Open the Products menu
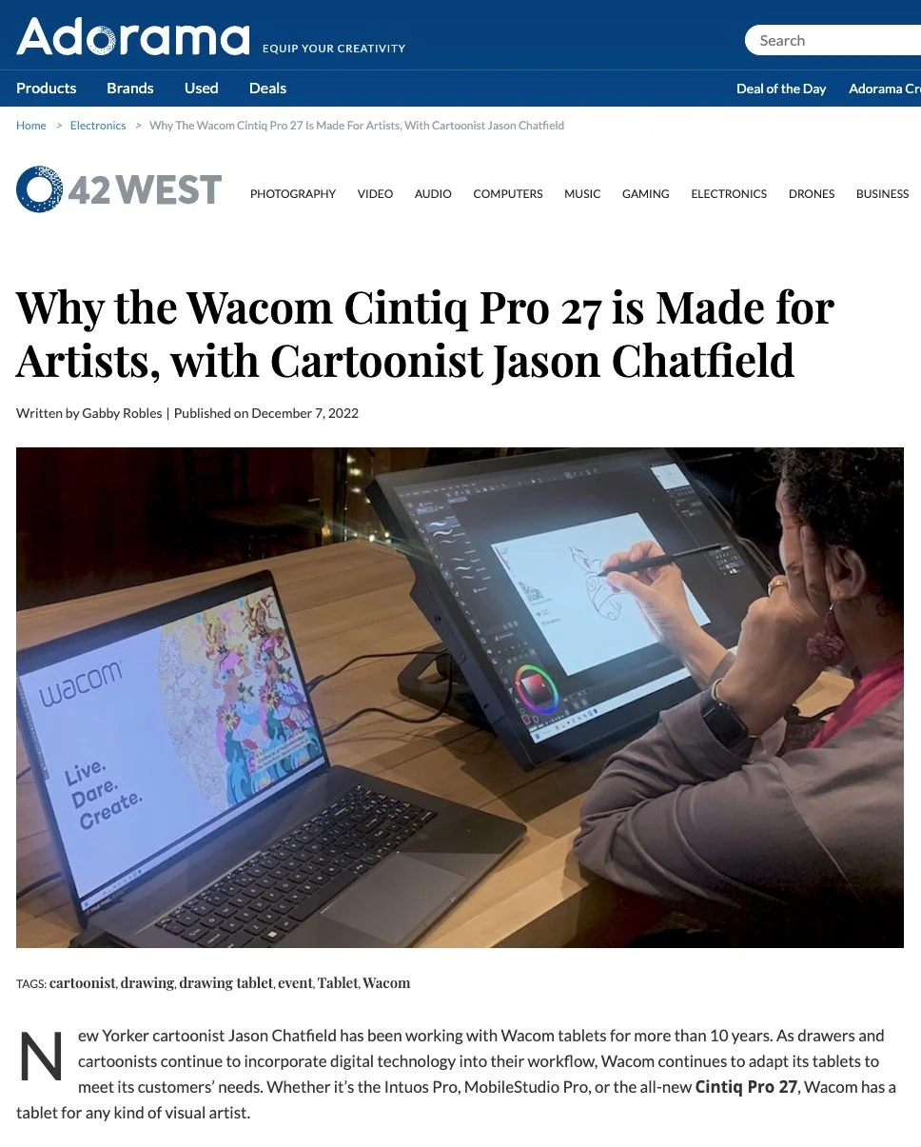This screenshot has width=921, height=1147. tap(46, 88)
